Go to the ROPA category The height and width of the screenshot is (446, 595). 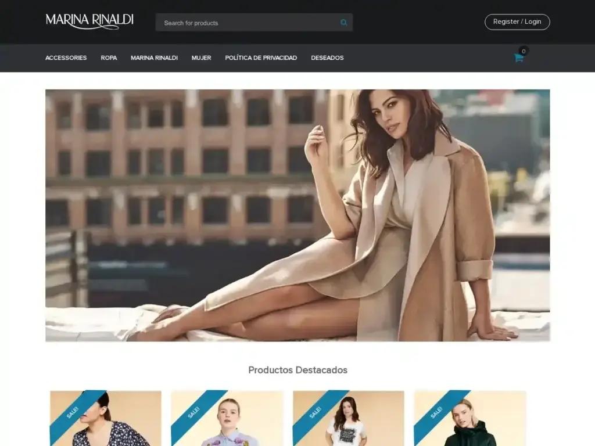[x=109, y=58]
